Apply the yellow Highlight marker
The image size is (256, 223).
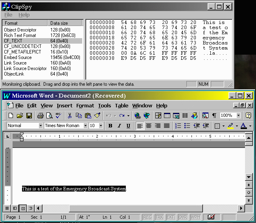click(230, 126)
